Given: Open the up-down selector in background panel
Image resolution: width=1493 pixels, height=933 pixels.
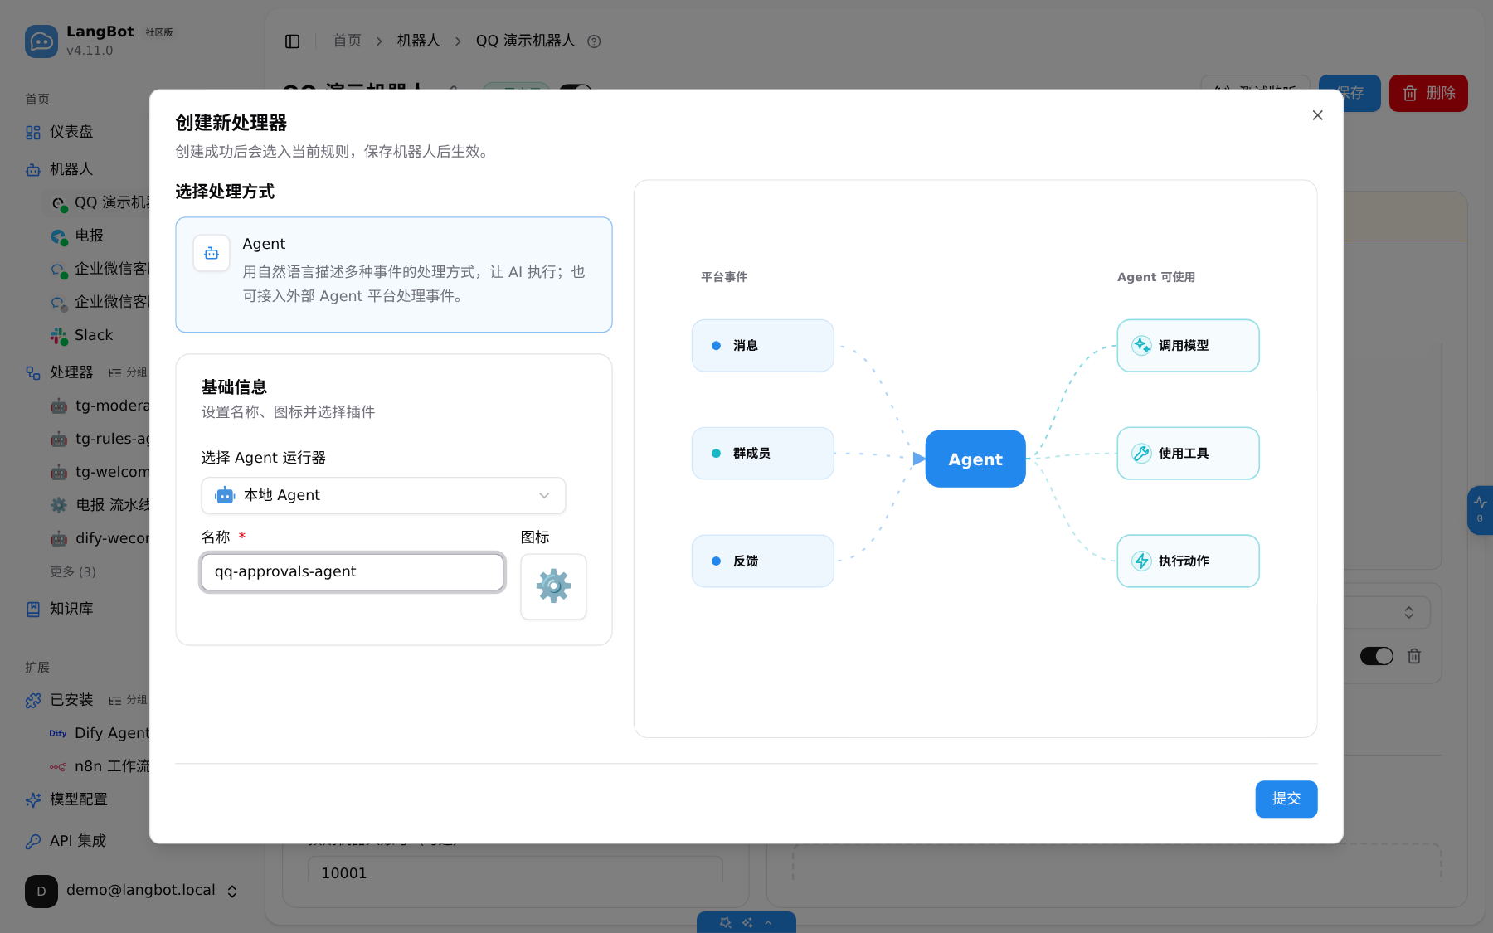Looking at the screenshot, I should point(1408,612).
